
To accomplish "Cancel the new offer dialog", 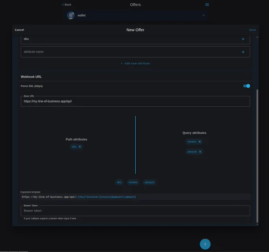I will 19,30.
